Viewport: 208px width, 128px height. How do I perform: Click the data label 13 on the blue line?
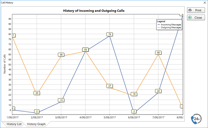[x=61, y=100]
